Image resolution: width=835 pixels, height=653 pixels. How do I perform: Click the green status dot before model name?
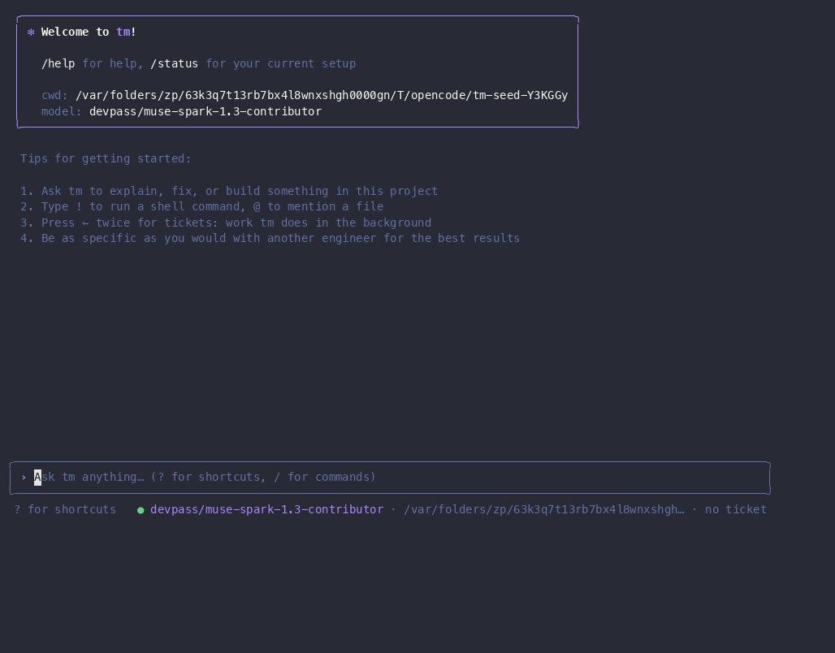(x=141, y=510)
